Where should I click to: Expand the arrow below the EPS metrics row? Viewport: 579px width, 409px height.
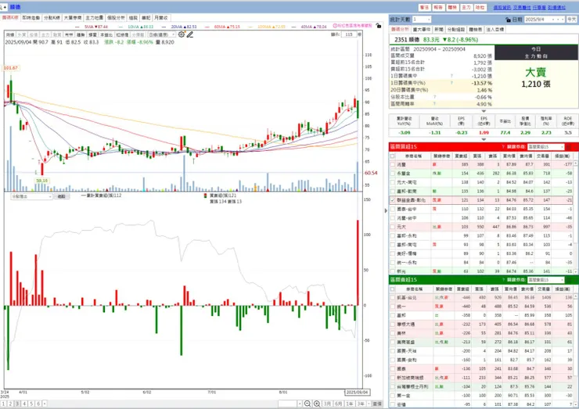(x=484, y=139)
